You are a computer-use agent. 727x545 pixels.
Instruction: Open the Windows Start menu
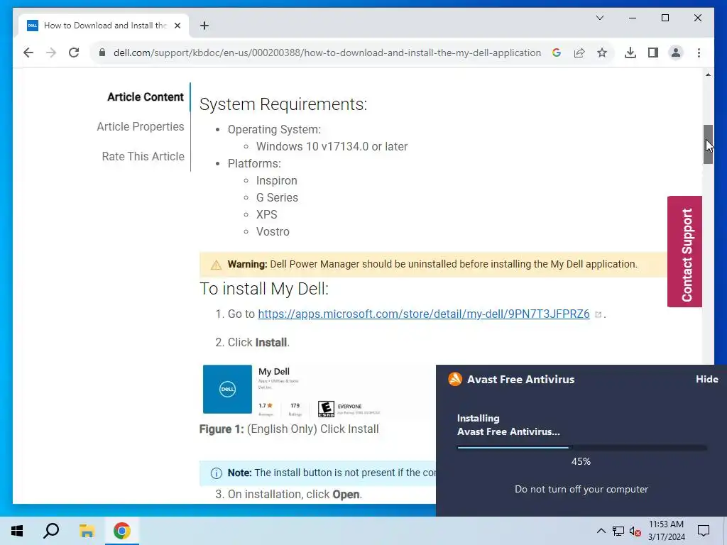click(17, 531)
